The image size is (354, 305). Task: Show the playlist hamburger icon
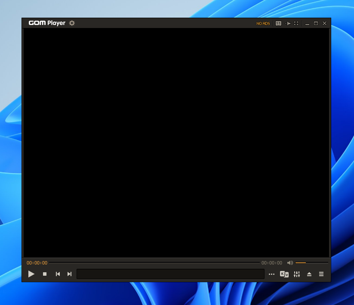click(x=321, y=274)
